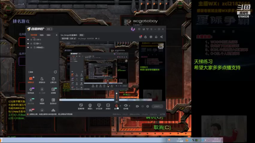The height and width of the screenshot is (143, 255).
Task: Expand the speaker options arrow
Action: [129, 106]
